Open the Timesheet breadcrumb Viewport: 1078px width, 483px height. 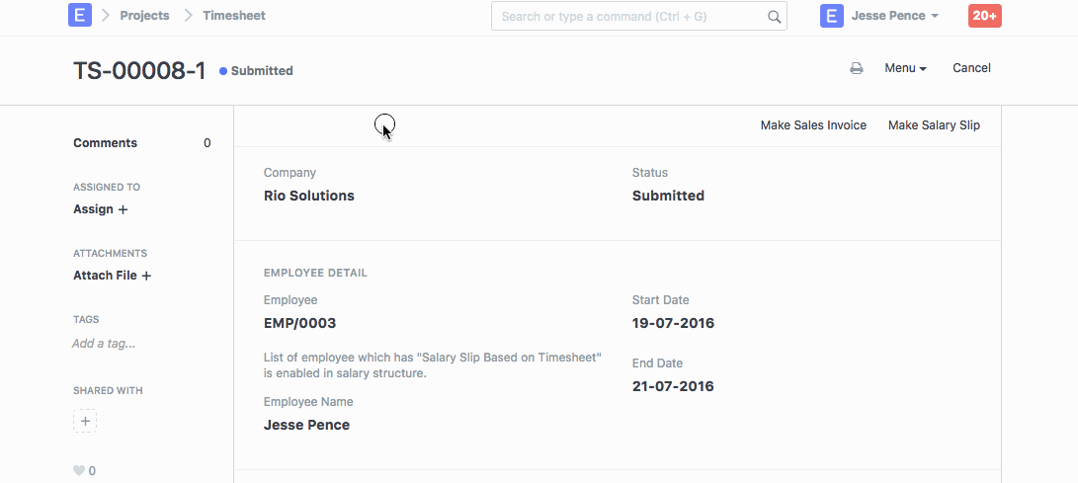[x=234, y=16]
